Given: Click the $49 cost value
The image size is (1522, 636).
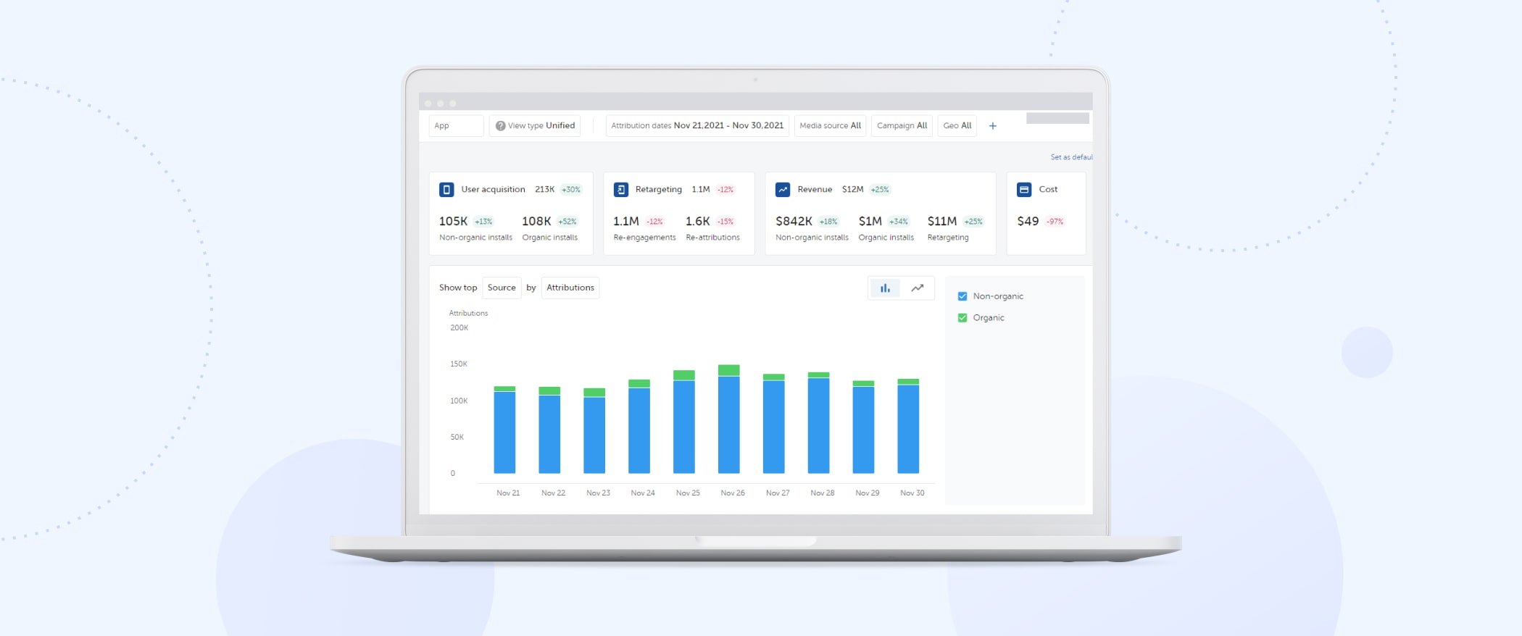Looking at the screenshot, I should [x=1028, y=222].
